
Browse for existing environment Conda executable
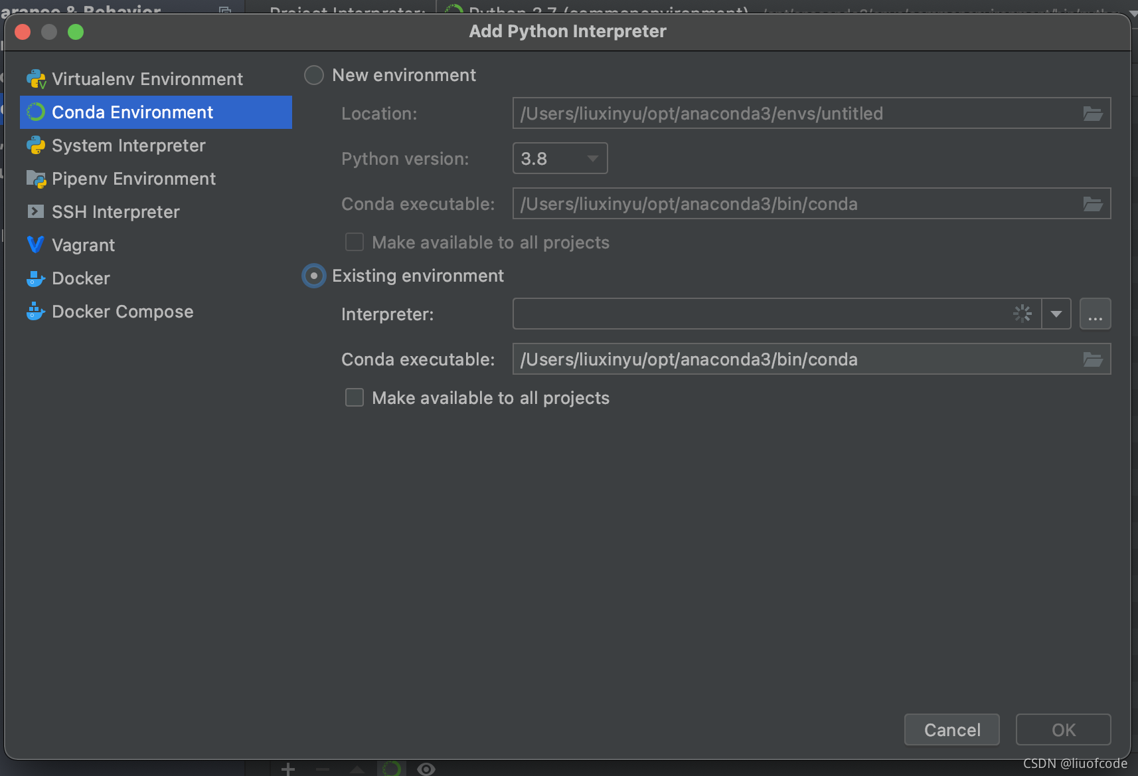1093,359
